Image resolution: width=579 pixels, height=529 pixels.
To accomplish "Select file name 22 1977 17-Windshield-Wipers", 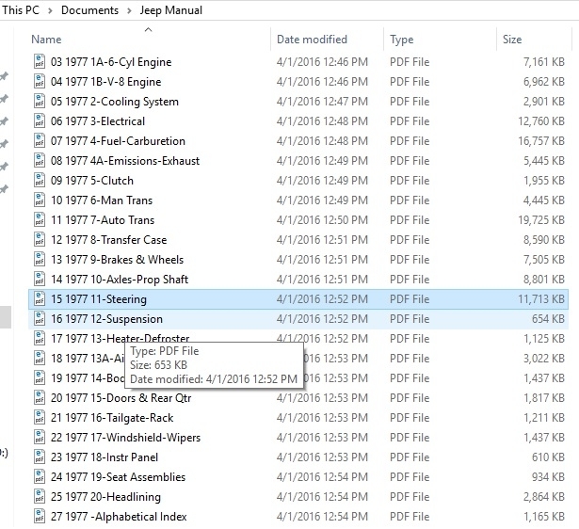I will pyautogui.click(x=125, y=438).
